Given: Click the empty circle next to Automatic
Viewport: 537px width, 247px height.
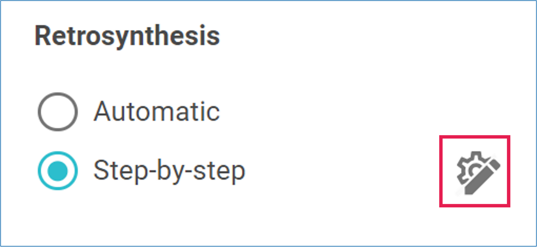Looking at the screenshot, I should (57, 112).
